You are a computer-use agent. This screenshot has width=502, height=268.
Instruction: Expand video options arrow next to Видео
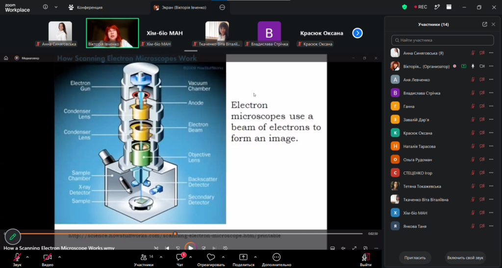[x=59, y=257]
